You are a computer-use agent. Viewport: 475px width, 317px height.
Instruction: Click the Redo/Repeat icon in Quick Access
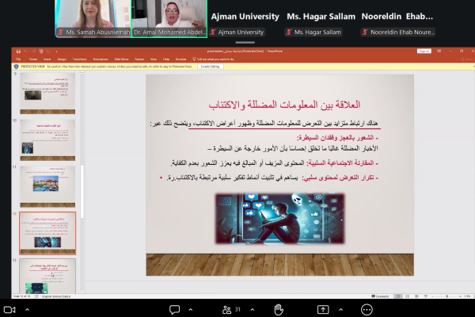click(34, 52)
